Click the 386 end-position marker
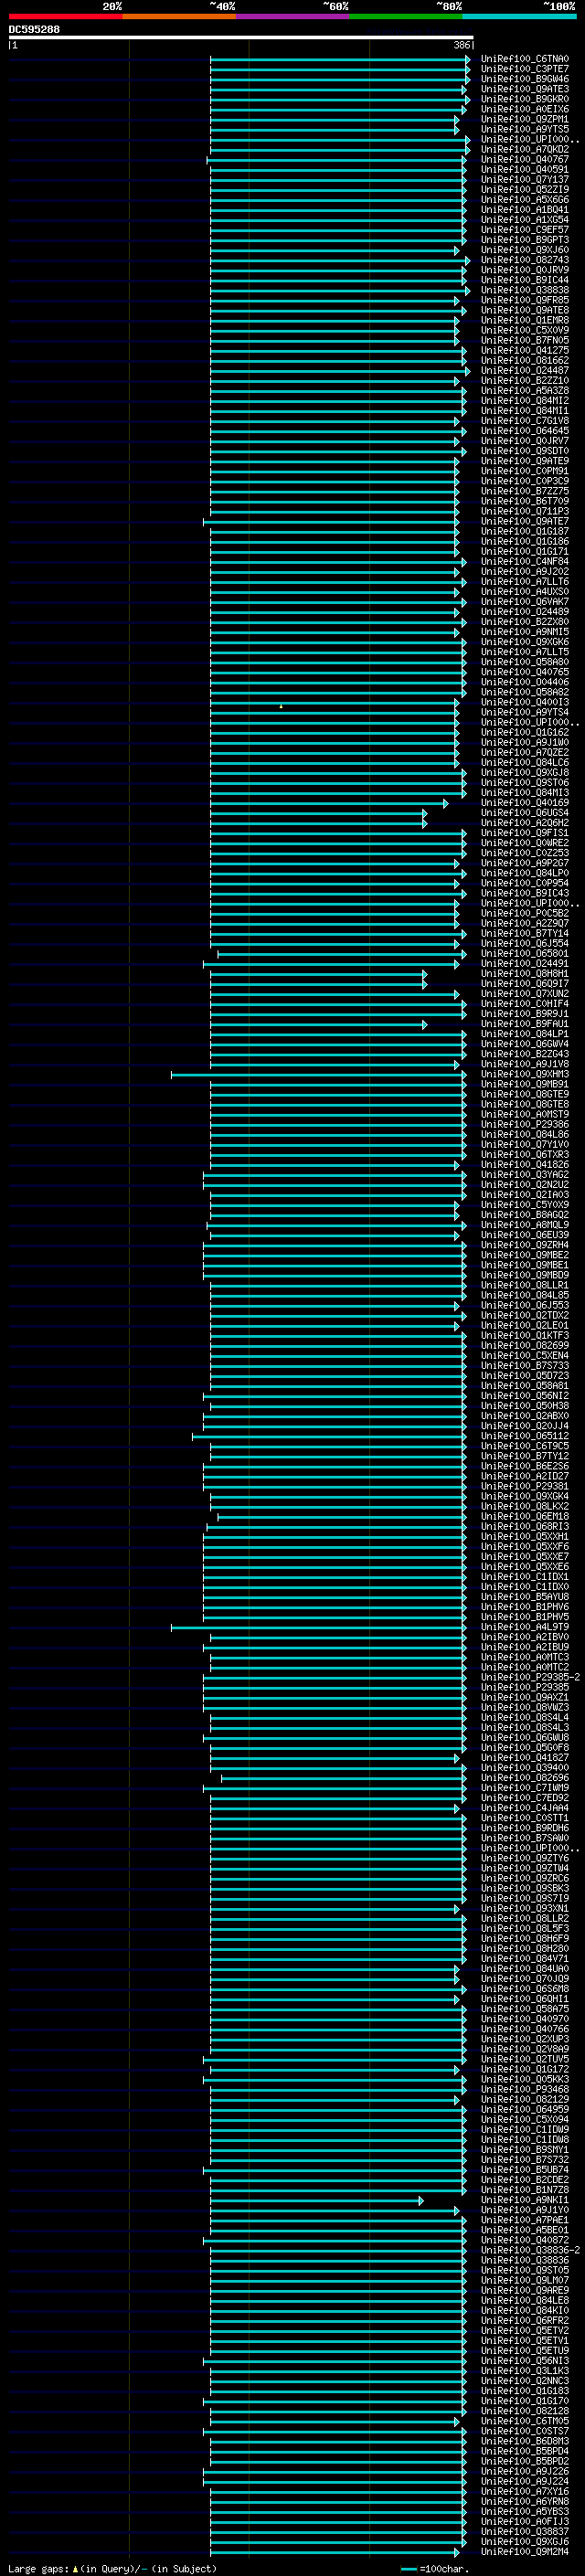The height and width of the screenshot is (2576, 585). click(x=462, y=45)
